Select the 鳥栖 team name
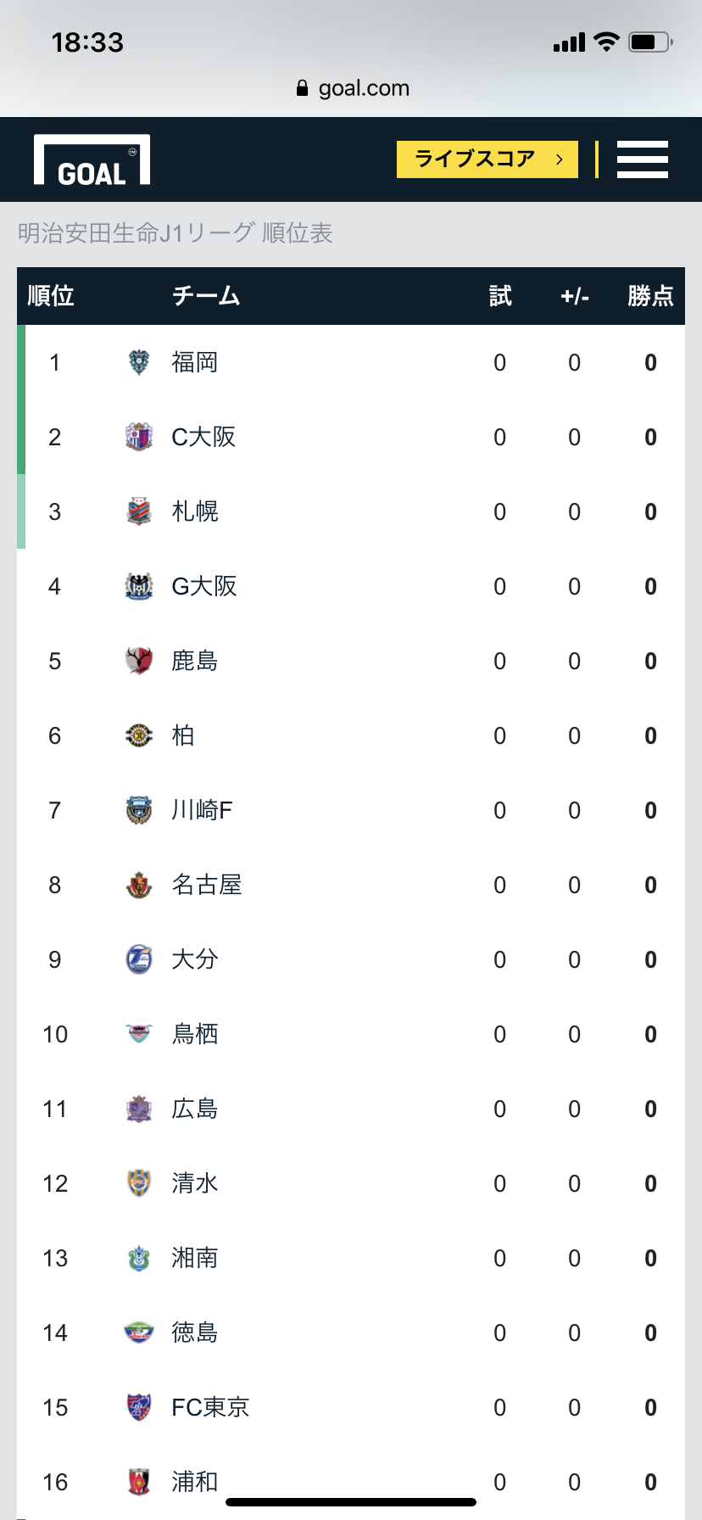Viewport: 702px width, 1520px height. (195, 1035)
